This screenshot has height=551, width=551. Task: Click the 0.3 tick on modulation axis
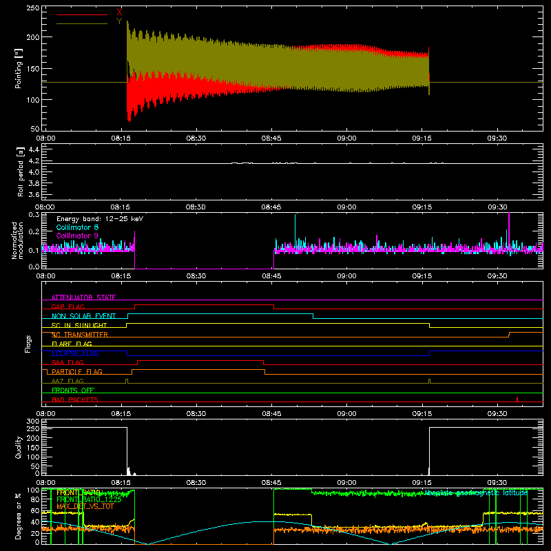click(34, 215)
